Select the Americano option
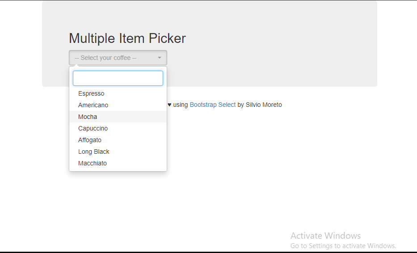Viewport: 417px width, 253px height. [118, 105]
